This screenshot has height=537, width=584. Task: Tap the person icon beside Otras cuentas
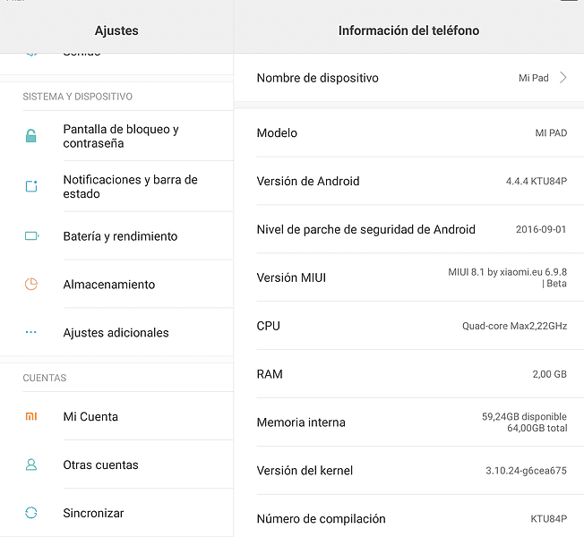click(x=31, y=465)
